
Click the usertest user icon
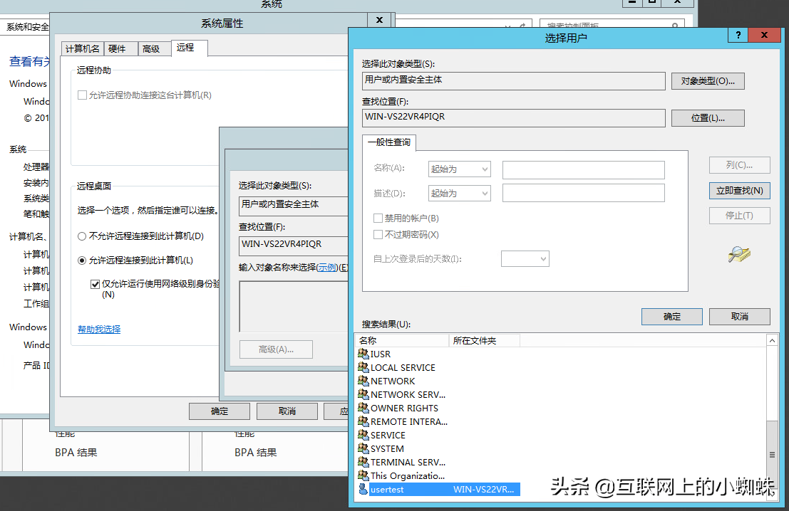[x=363, y=489]
